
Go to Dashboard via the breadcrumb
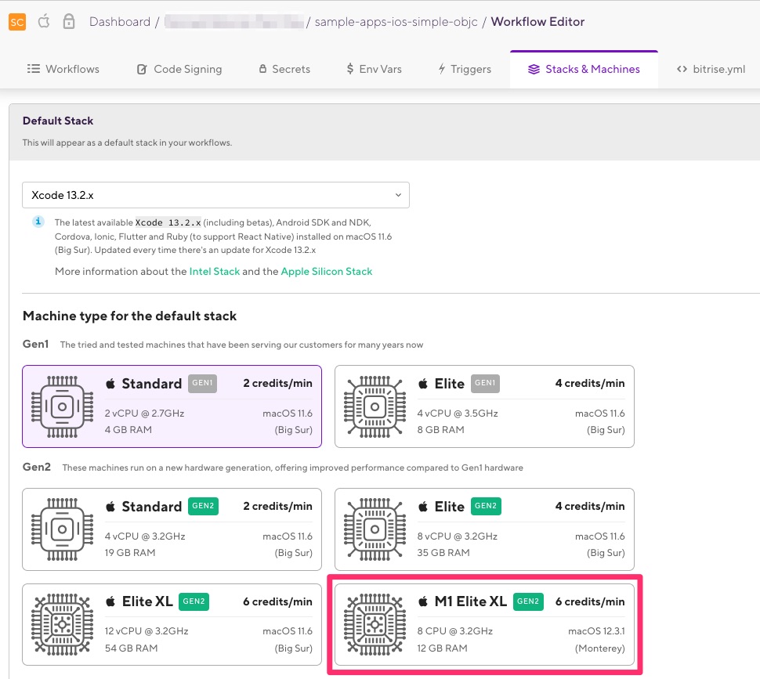(x=120, y=22)
